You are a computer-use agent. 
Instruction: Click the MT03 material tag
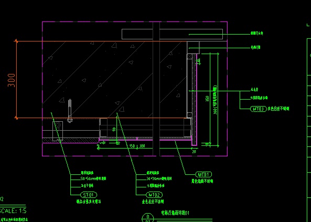click(x=259, y=109)
